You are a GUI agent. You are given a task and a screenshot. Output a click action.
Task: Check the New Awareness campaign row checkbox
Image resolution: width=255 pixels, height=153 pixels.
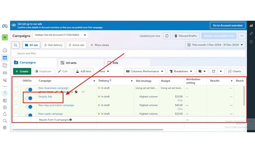tap(16, 89)
